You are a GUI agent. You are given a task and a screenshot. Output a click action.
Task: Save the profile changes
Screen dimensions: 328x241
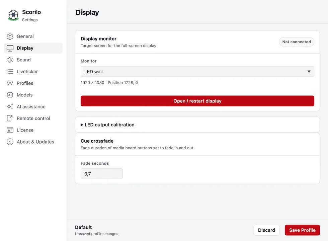302,230
